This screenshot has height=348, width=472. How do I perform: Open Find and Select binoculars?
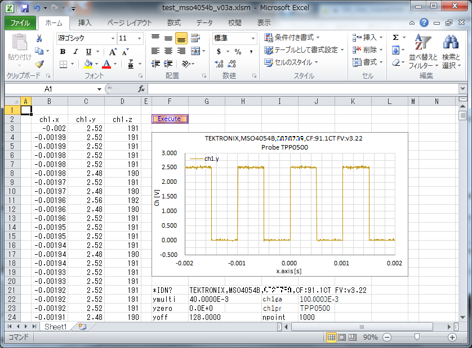point(451,51)
